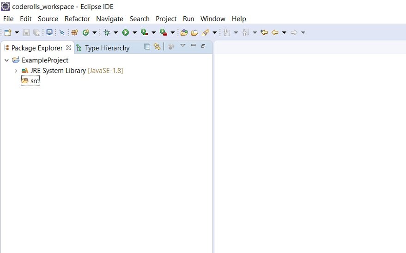
Task: Select JRE System Library [JavaSE-1.8]
Action: pos(77,70)
